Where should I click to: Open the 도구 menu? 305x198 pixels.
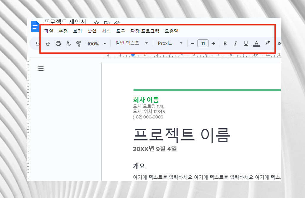pos(121,31)
